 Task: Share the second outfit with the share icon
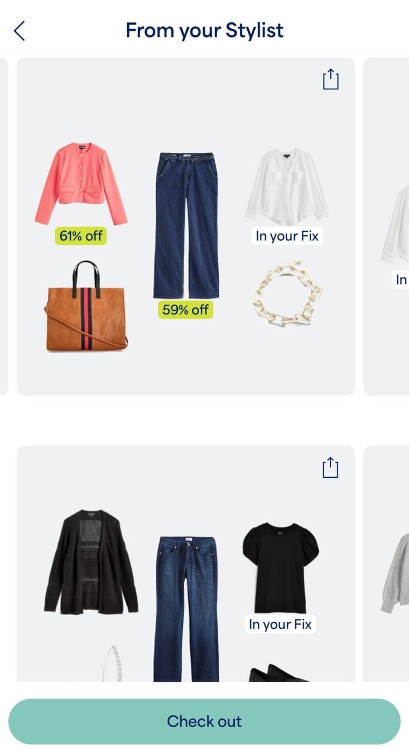pos(330,468)
